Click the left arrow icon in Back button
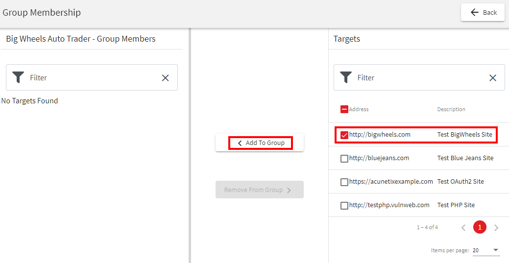The height and width of the screenshot is (263, 509). (475, 12)
